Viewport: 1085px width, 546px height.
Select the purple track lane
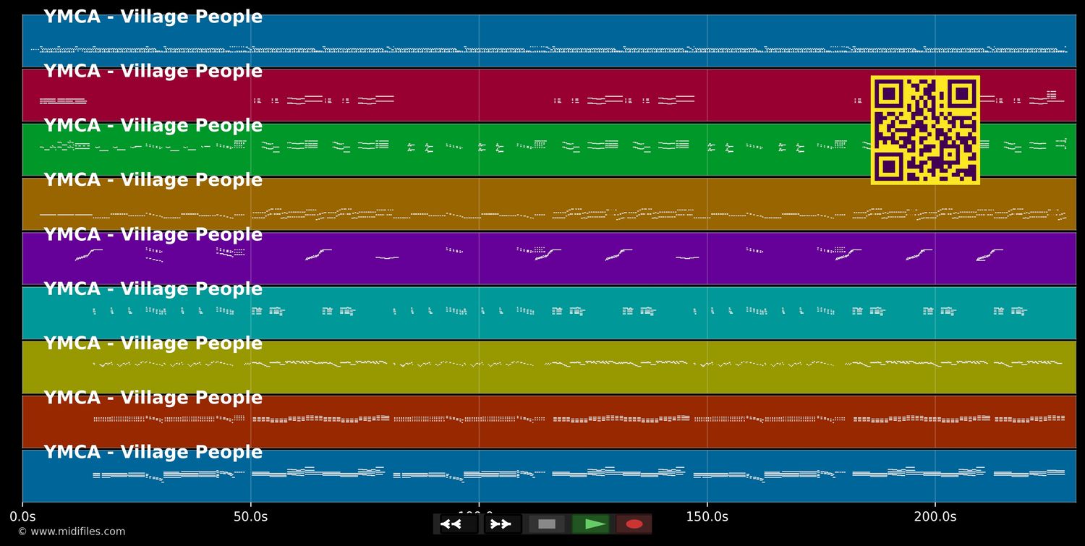coord(549,258)
